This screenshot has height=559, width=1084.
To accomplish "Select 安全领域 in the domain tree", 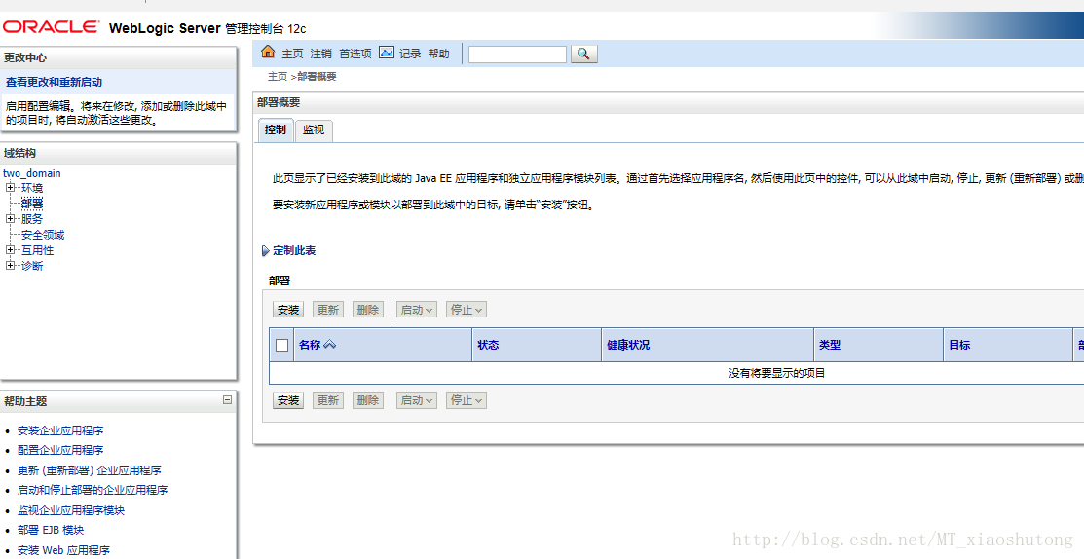I will tap(43, 235).
